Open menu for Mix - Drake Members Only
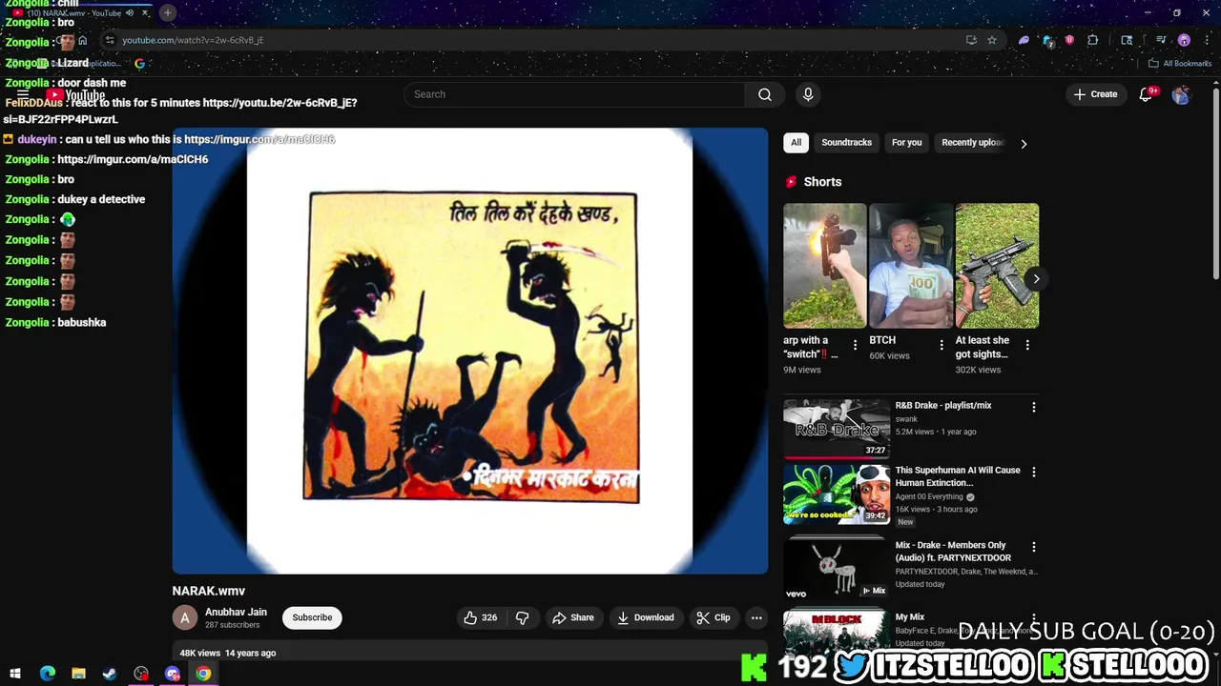The height and width of the screenshot is (686, 1221). pyautogui.click(x=1033, y=548)
